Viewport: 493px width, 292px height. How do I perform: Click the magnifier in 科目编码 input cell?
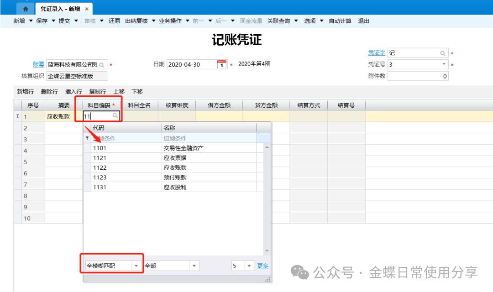pos(115,116)
